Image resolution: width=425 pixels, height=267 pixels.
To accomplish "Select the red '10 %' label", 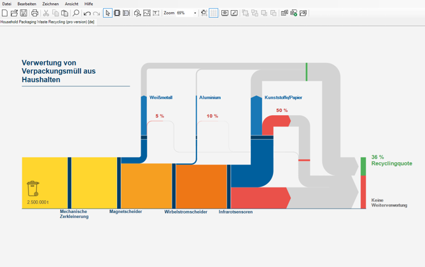I will [212, 116].
